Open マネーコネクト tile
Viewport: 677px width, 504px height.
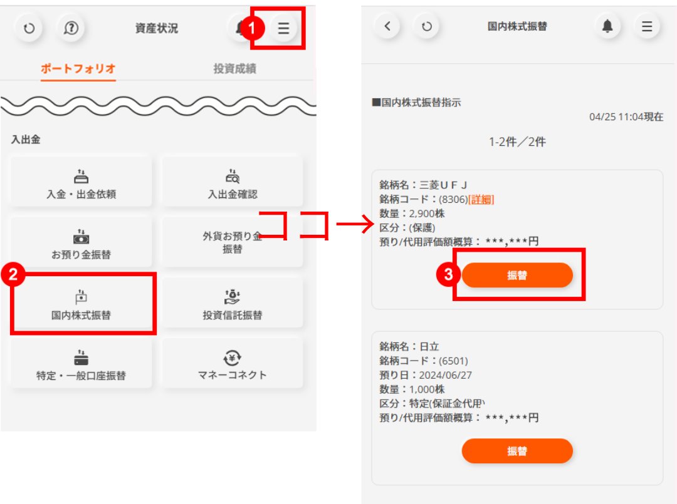point(233,364)
